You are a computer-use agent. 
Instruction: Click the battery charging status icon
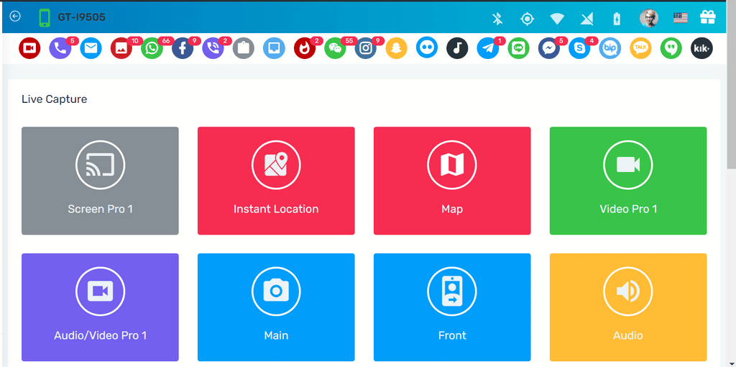click(617, 19)
